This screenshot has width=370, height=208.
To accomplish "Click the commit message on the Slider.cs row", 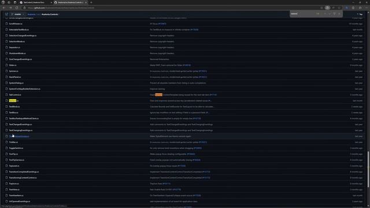I will pyautogui.click(x=170, y=65).
